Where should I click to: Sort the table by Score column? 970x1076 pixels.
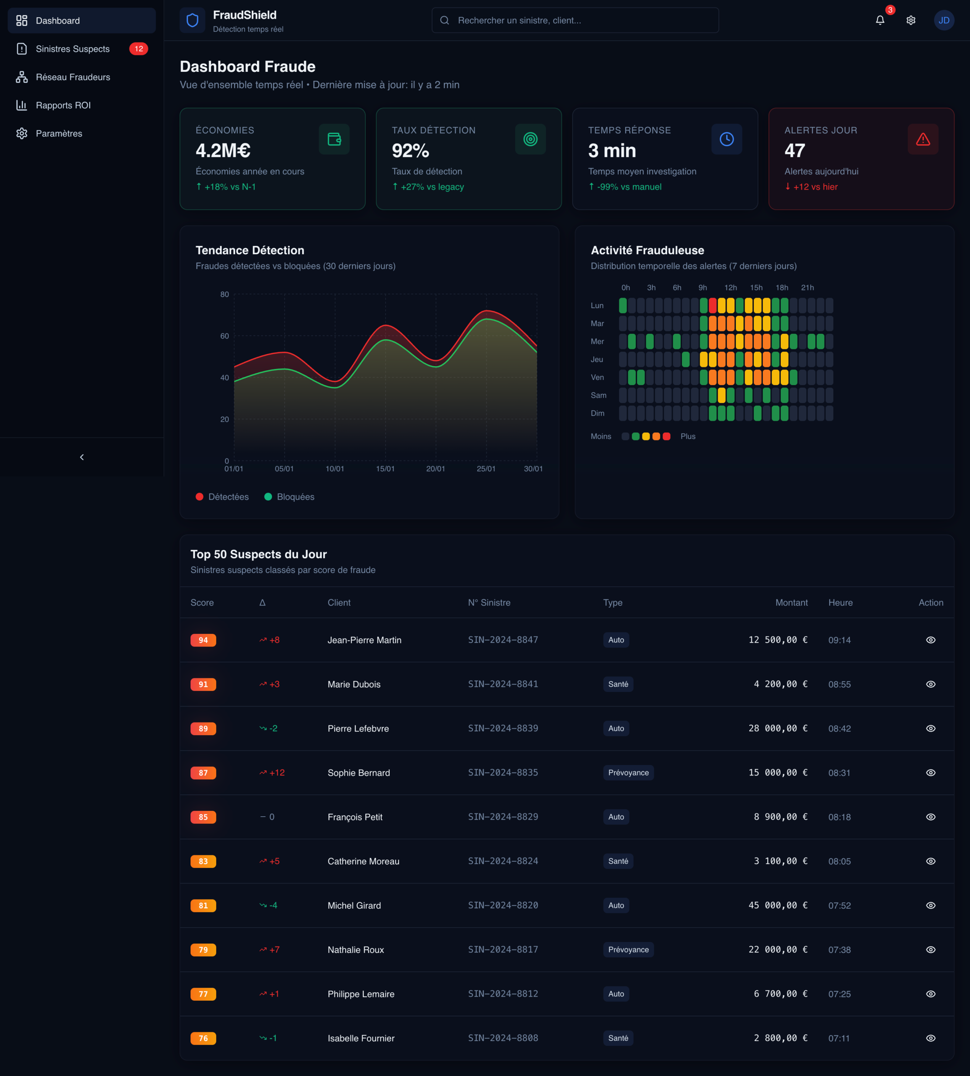tap(202, 602)
